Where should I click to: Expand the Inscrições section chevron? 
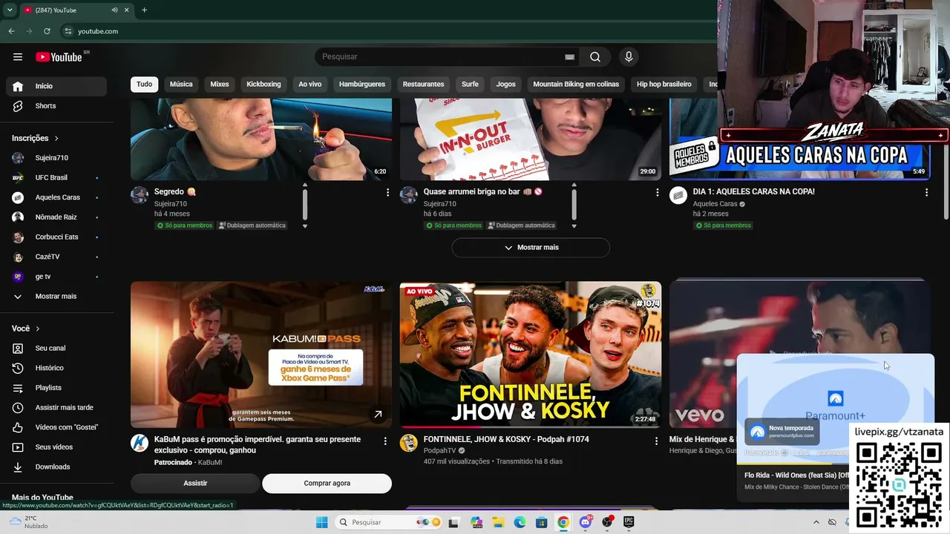[x=56, y=139]
